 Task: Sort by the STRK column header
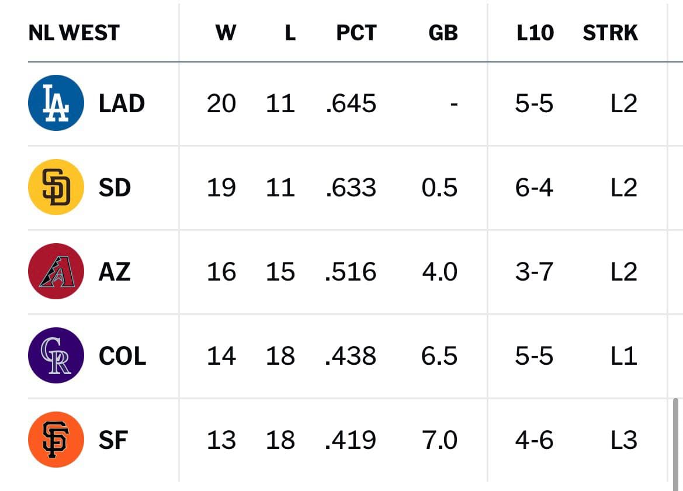610,33
